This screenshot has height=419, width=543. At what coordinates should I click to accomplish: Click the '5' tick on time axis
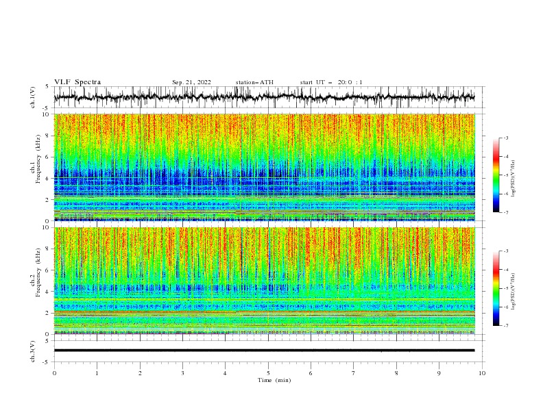coord(268,373)
